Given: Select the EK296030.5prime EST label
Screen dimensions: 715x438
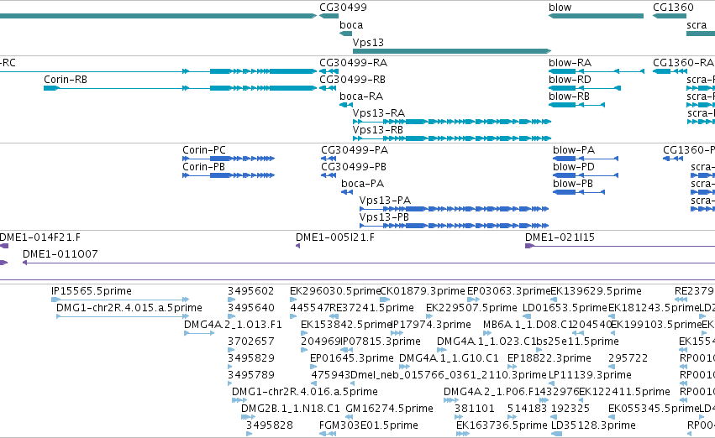Looking at the screenshot, I should pyautogui.click(x=334, y=291).
